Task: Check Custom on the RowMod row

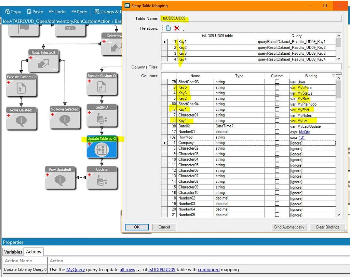Action: coord(277,137)
